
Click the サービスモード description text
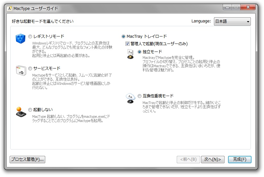[72, 81]
